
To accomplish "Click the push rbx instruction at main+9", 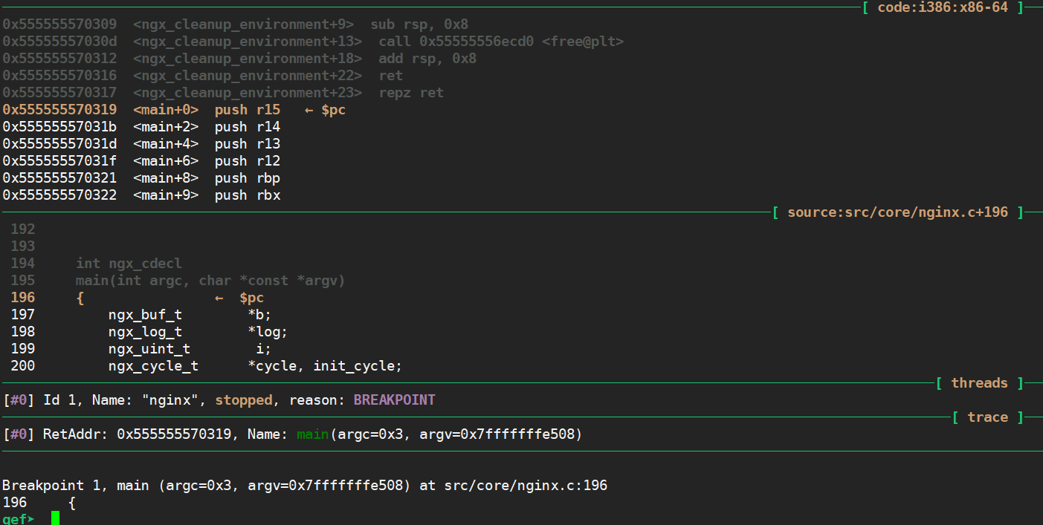I will [248, 195].
